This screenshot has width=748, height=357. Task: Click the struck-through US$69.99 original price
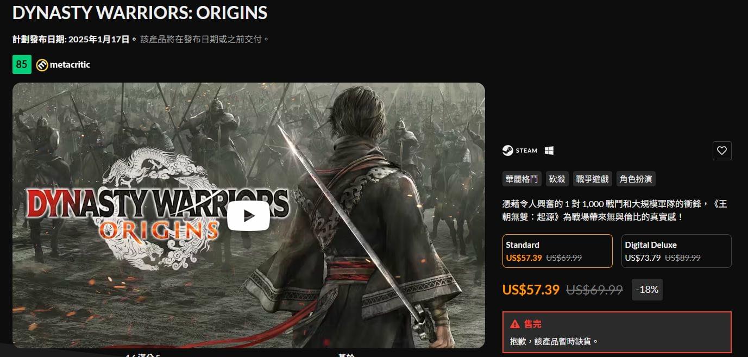[594, 290]
